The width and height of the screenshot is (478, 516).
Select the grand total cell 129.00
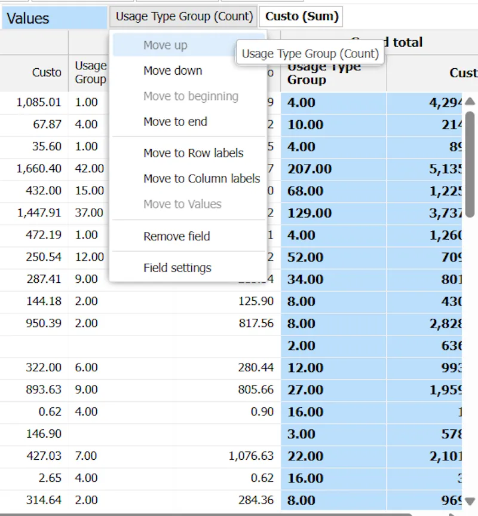pyautogui.click(x=333, y=213)
